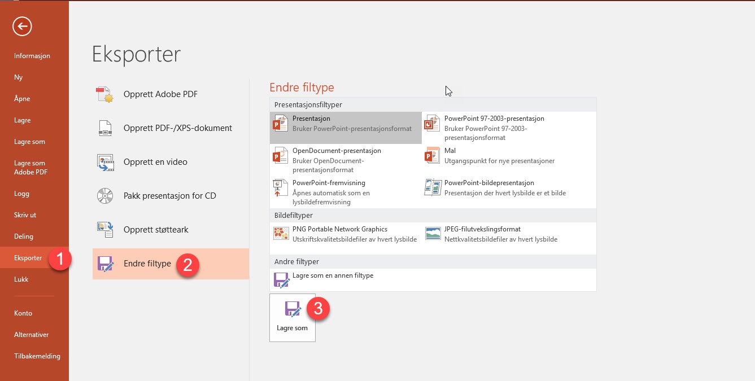Image resolution: width=755 pixels, height=381 pixels.
Task: Click the Opprett Adobe PDF icon
Action: pyautogui.click(x=105, y=94)
